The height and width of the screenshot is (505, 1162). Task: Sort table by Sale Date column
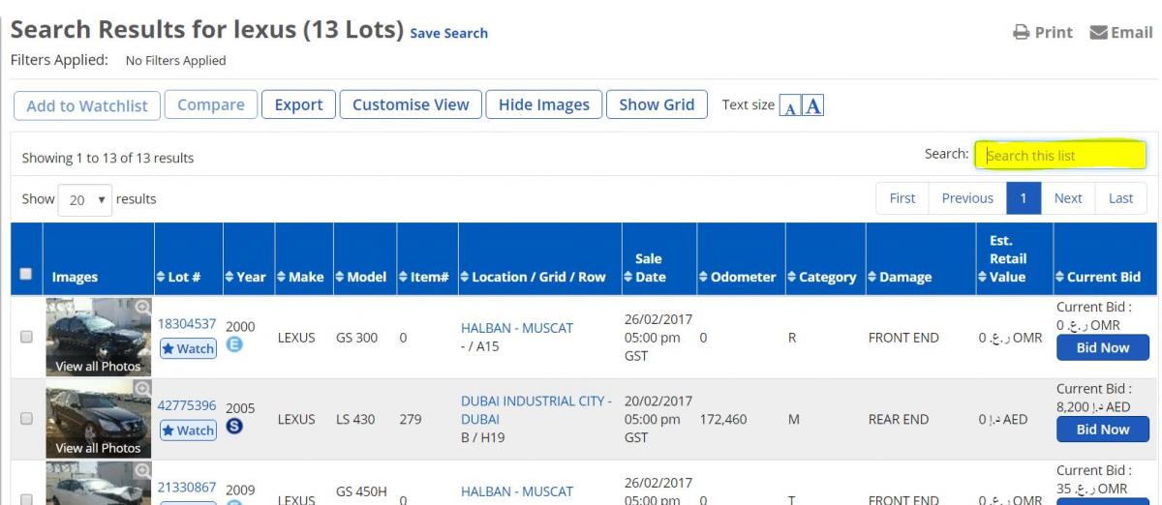[647, 268]
